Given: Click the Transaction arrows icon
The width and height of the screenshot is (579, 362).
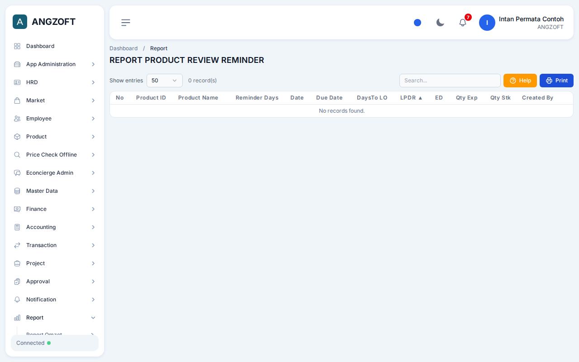Looking at the screenshot, I should click(17, 245).
